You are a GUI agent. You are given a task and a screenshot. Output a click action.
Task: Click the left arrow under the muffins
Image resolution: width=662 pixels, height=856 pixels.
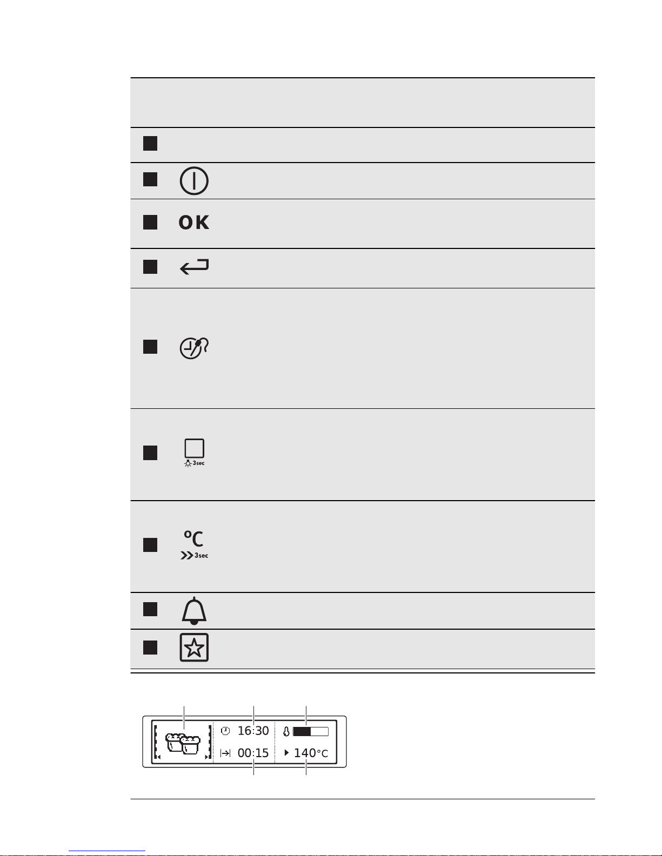[159, 757]
